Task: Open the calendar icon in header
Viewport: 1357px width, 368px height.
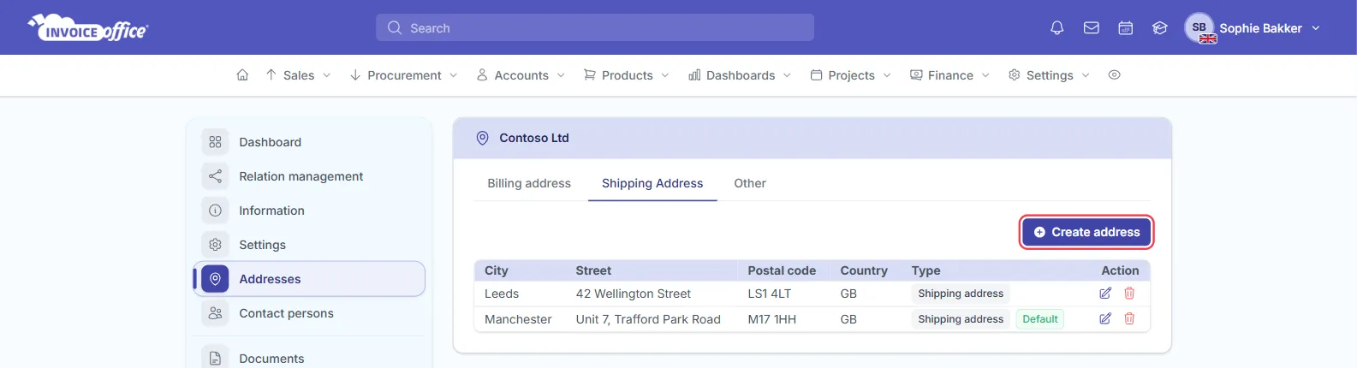Action: [x=1126, y=28]
